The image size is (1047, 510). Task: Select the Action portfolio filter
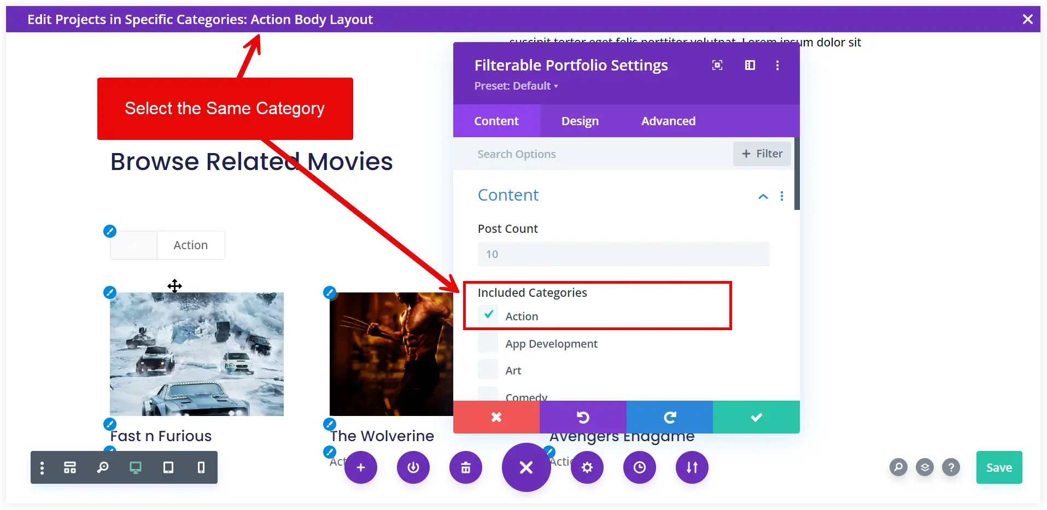point(191,245)
